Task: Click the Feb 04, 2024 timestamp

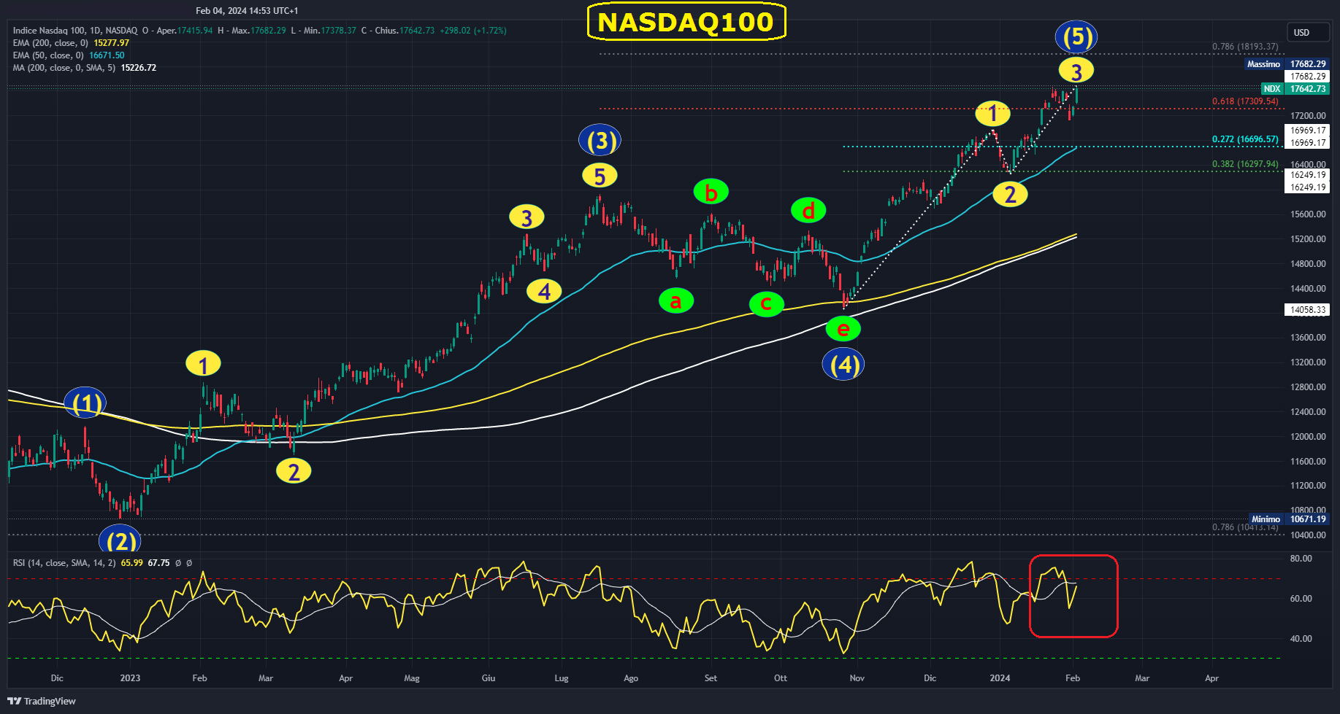Action: click(x=247, y=11)
